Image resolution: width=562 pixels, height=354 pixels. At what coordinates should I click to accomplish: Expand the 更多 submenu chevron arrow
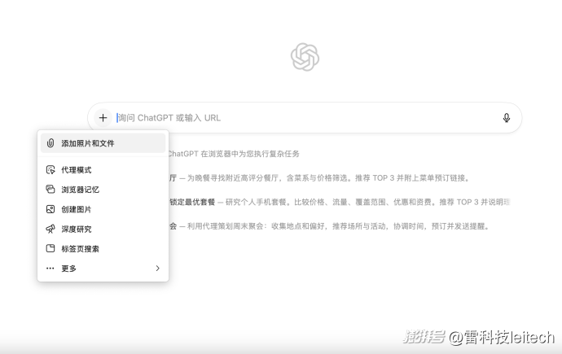157,269
